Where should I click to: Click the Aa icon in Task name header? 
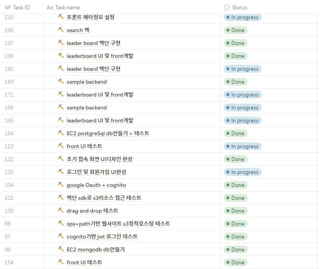tap(50, 7)
